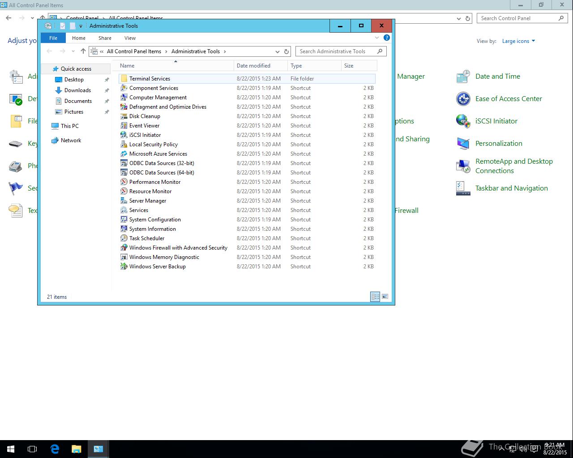Select Server Manager icon
The image size is (573, 458).
point(124,201)
